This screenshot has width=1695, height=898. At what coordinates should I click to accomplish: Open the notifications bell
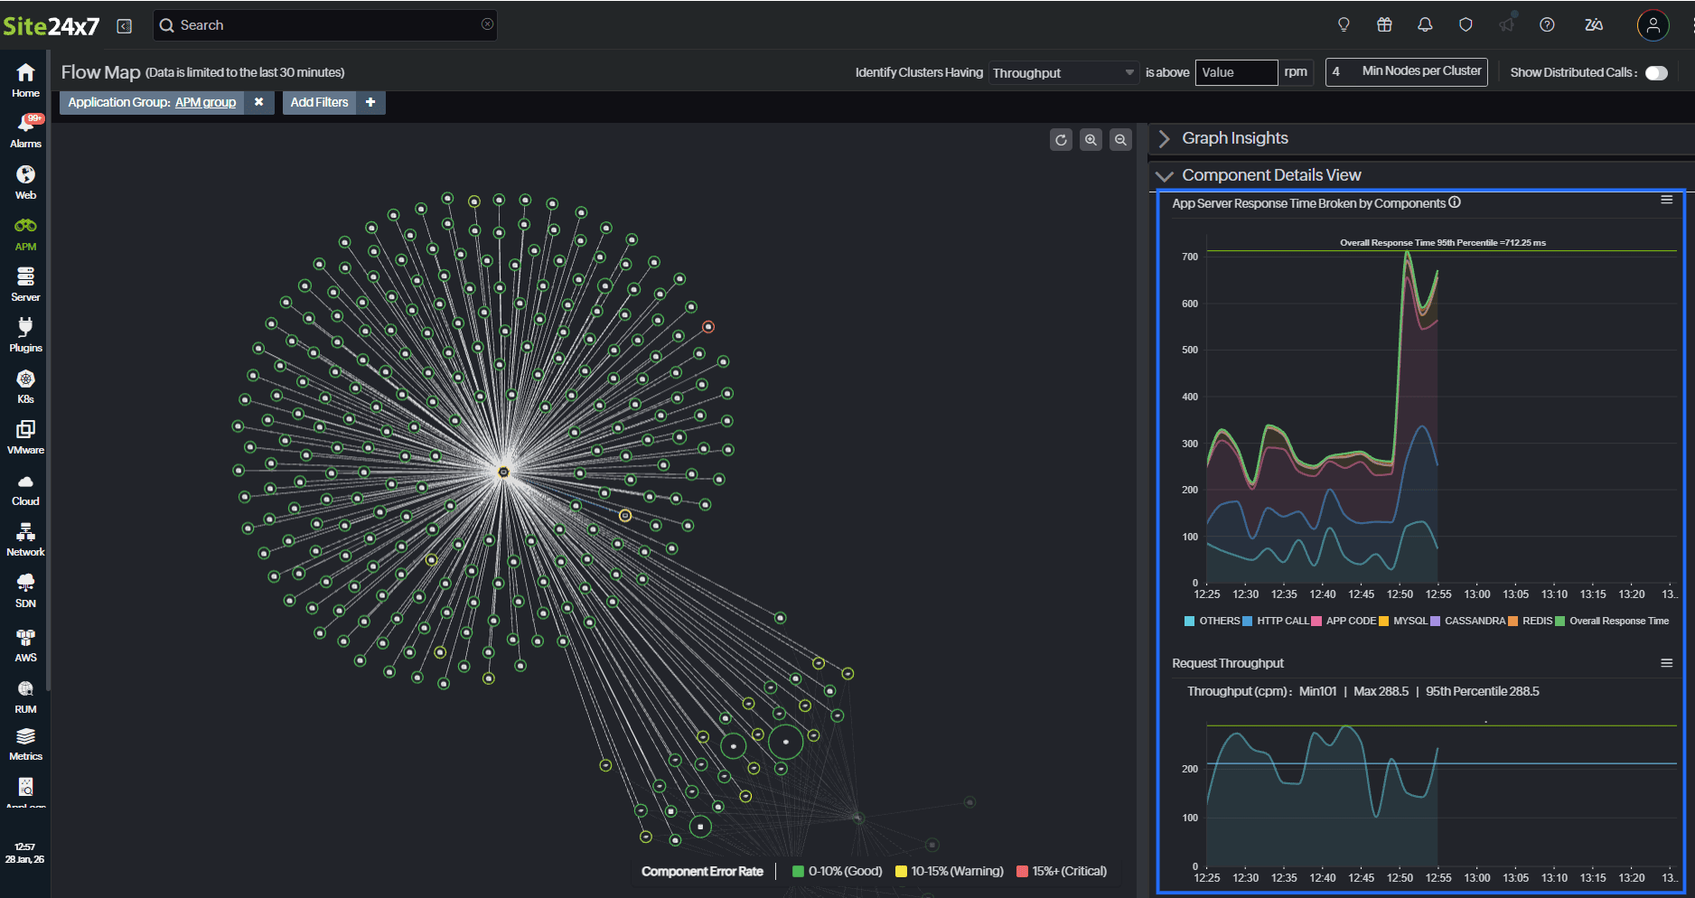pos(1425,24)
